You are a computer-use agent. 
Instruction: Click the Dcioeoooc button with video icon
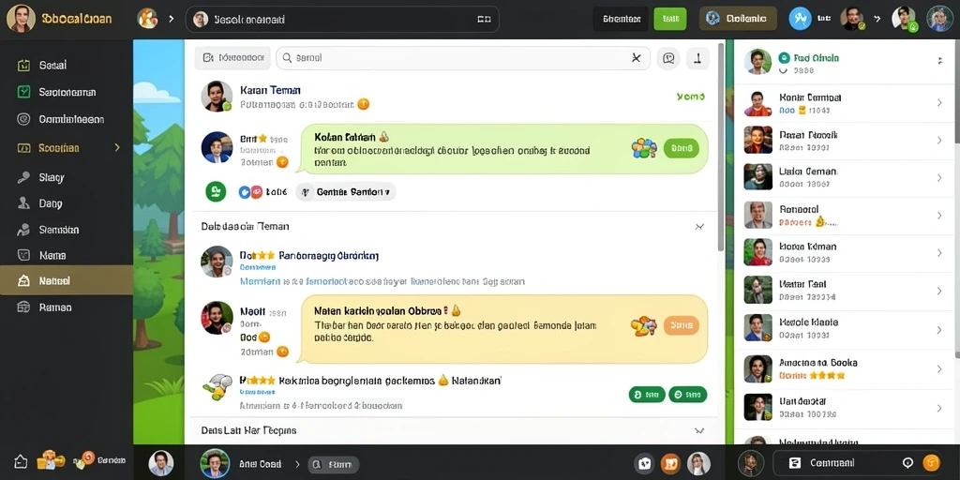tap(232, 57)
